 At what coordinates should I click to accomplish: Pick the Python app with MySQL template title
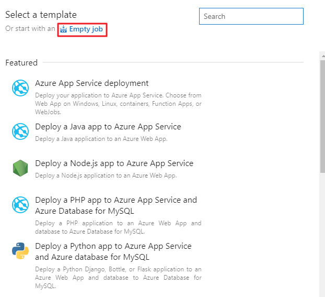pos(113,251)
